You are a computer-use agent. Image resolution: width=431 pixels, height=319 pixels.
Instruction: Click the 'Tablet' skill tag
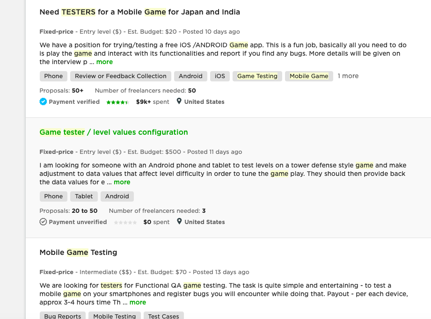click(84, 196)
